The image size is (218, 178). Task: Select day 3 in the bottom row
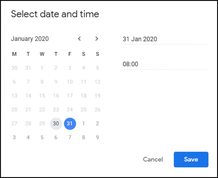click(x=14, y=138)
